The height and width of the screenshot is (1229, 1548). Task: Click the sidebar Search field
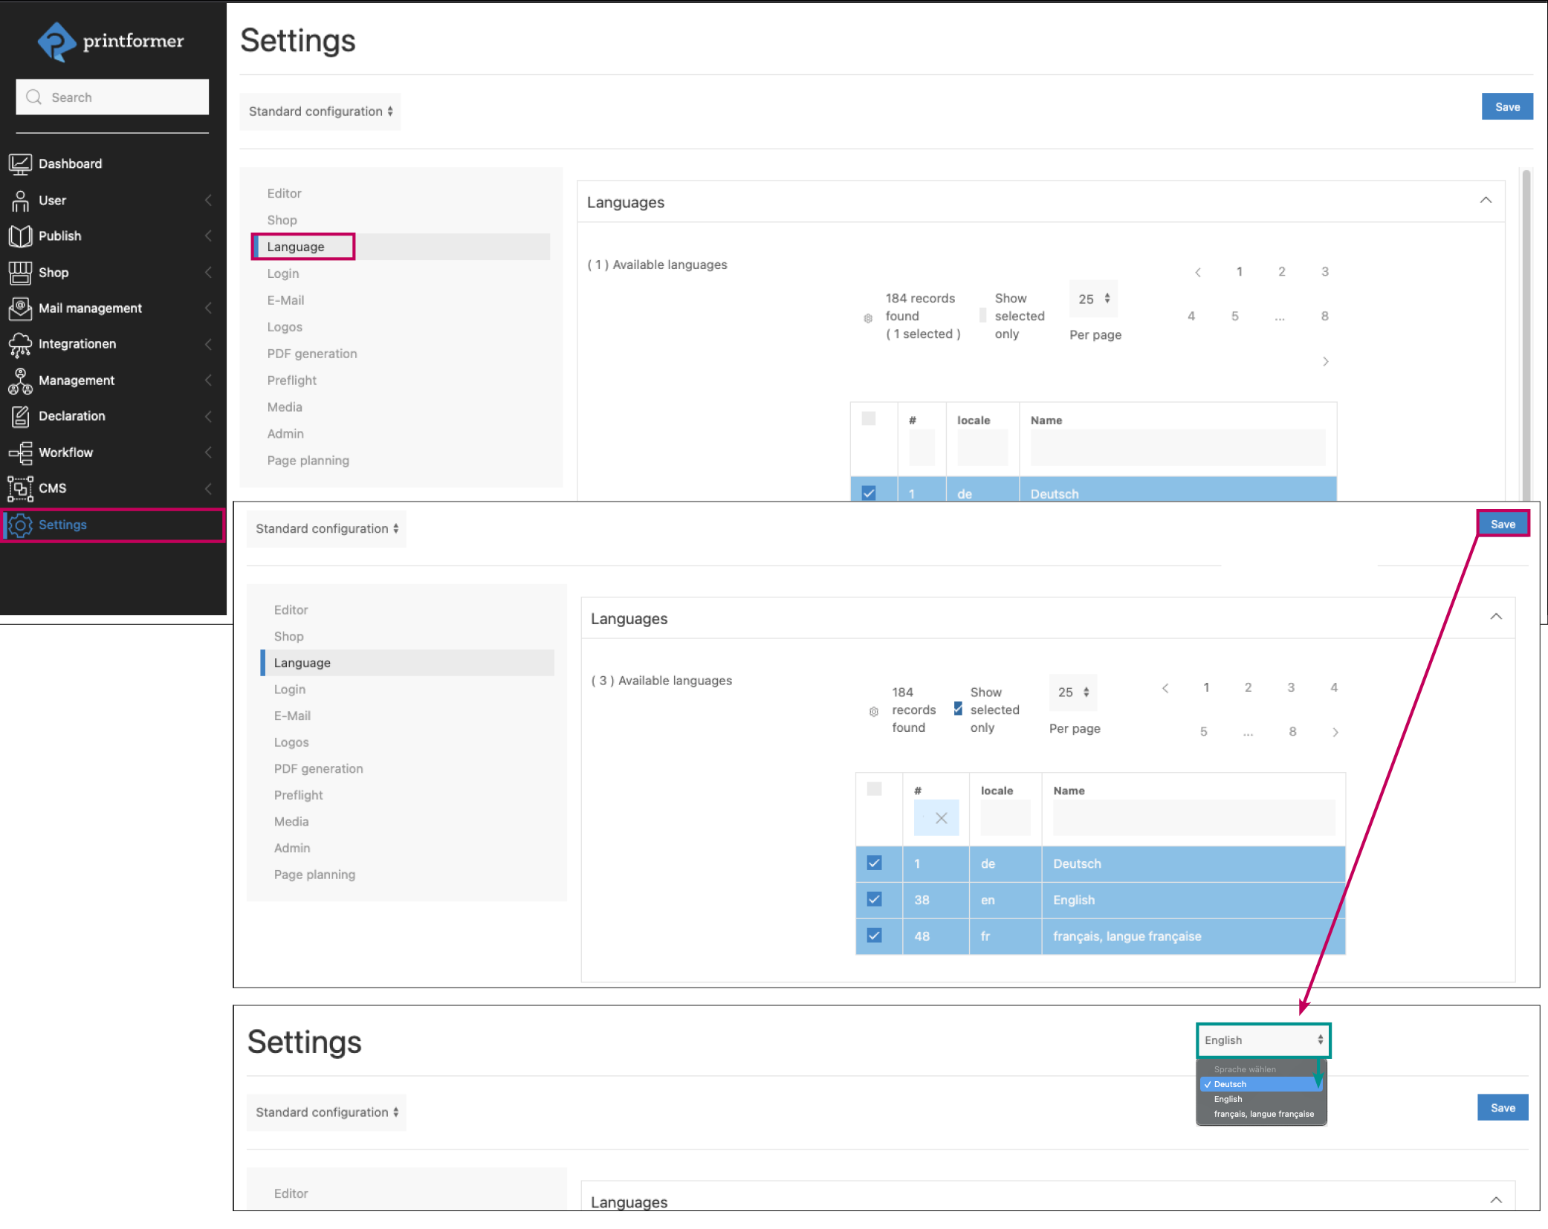pos(113,97)
